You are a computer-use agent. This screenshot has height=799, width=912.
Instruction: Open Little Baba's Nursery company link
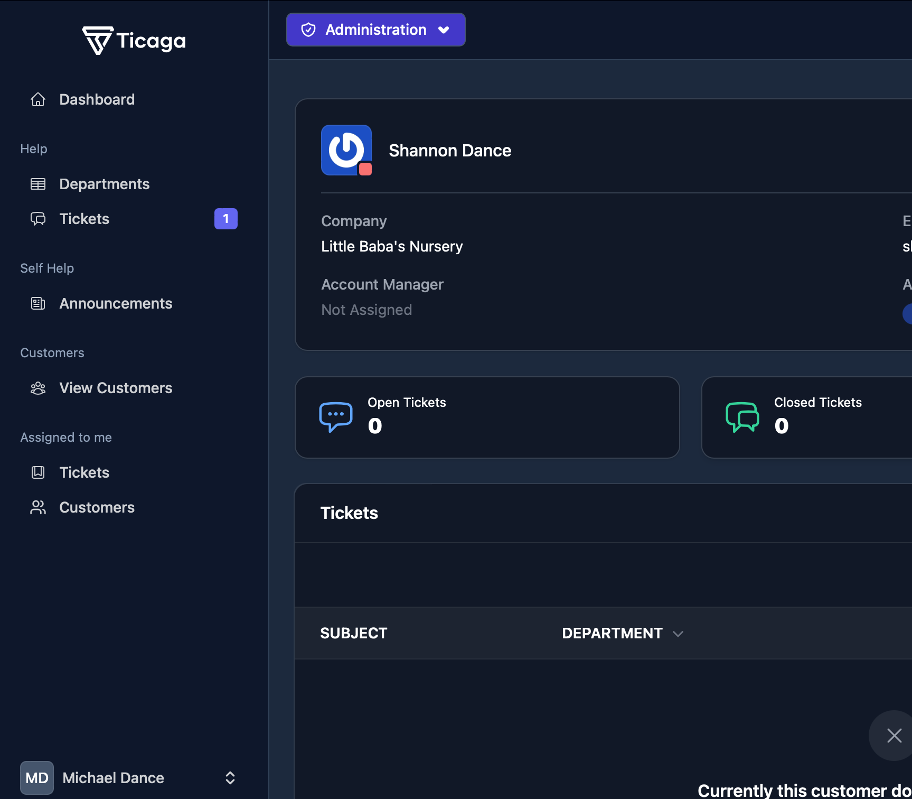391,246
